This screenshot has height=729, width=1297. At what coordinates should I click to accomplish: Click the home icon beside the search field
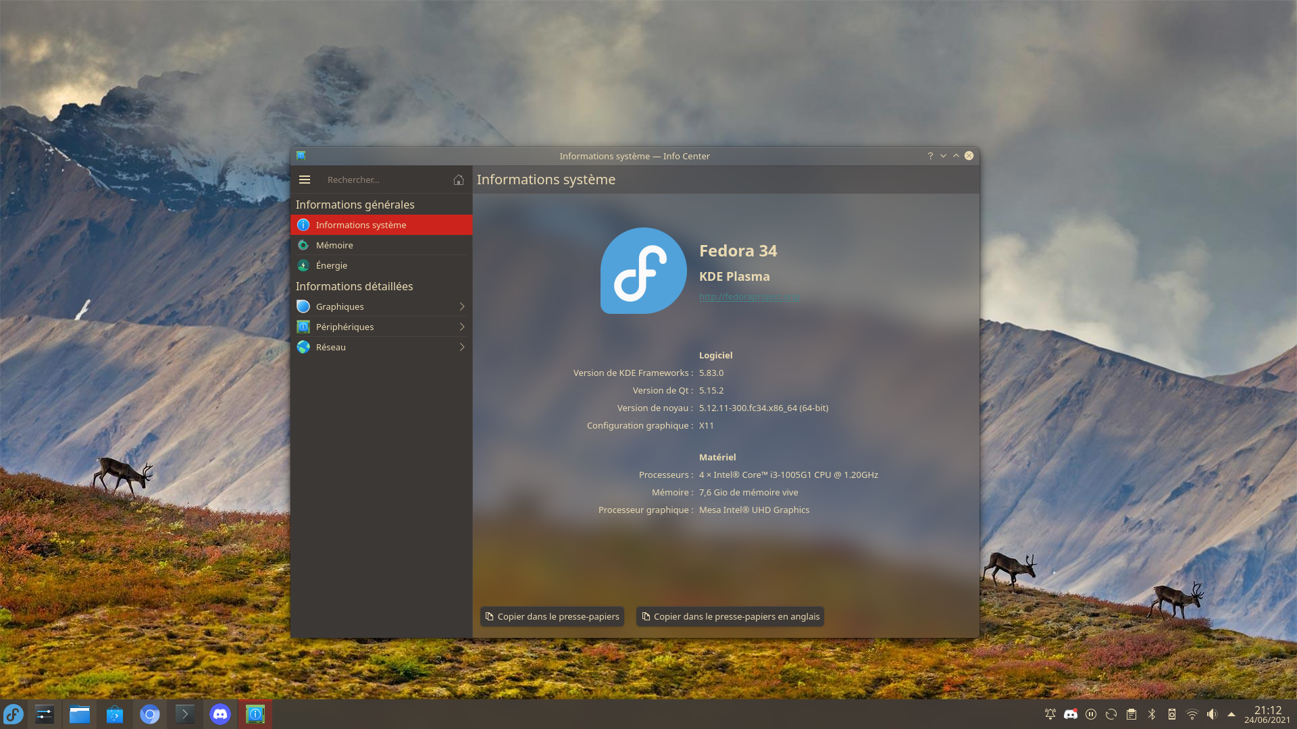pos(459,180)
